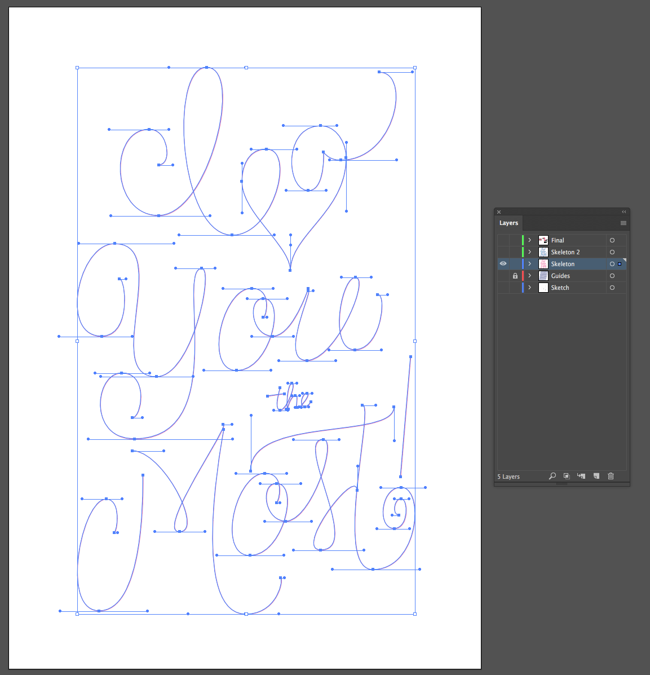
Task: Click the Sketch layer name
Action: (x=560, y=288)
